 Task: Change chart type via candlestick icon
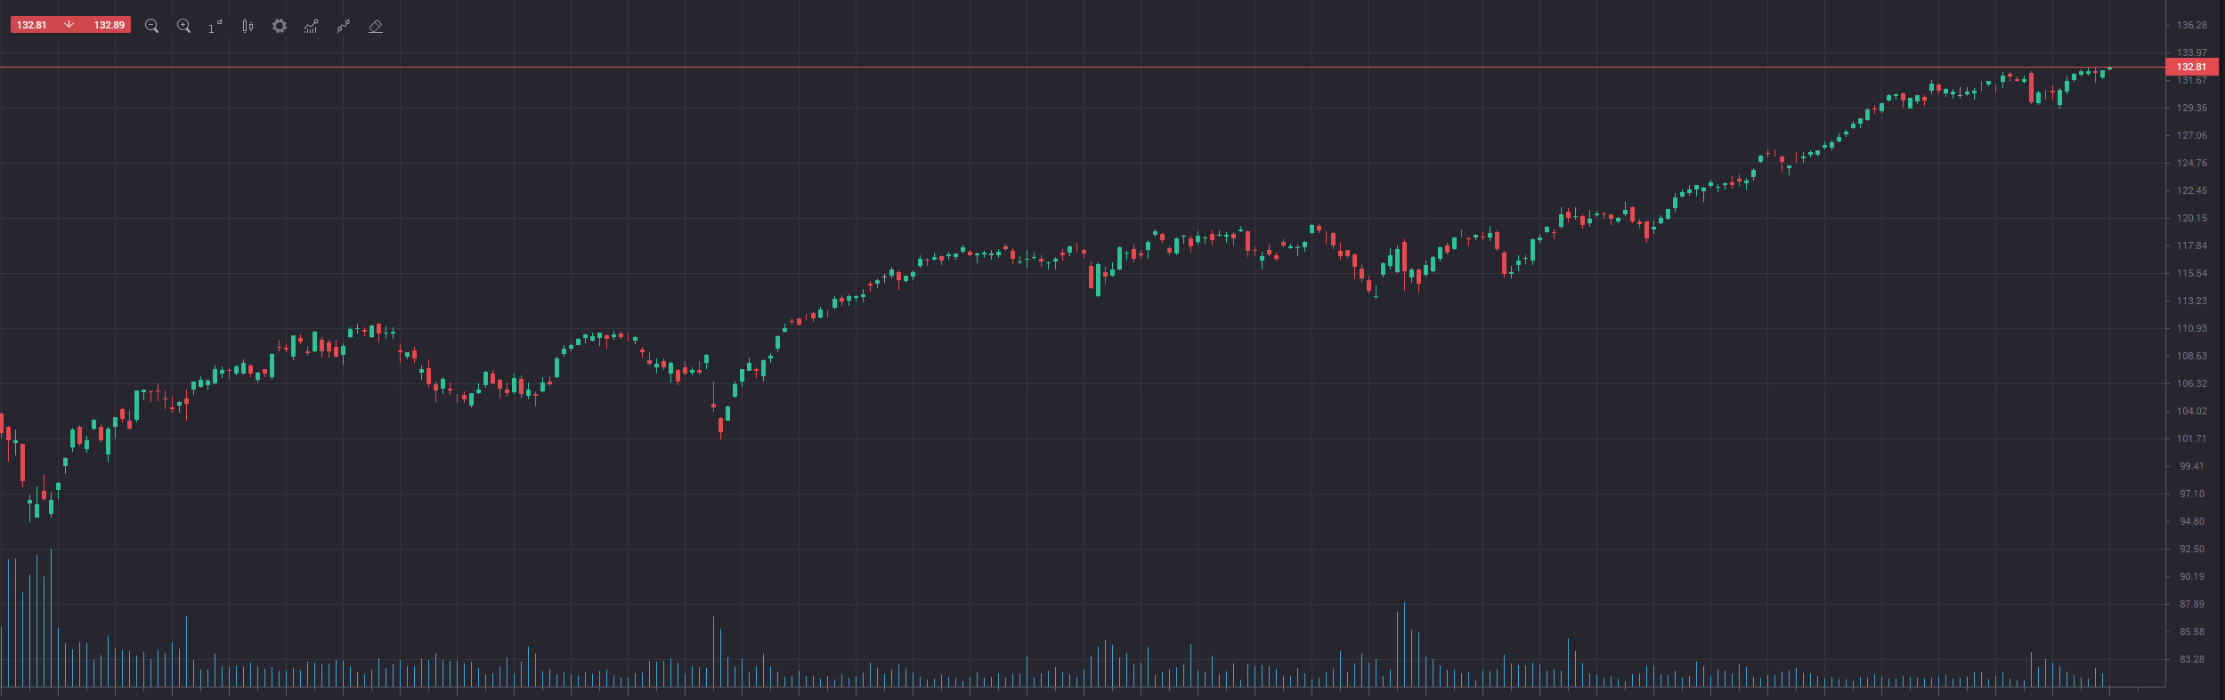(248, 26)
